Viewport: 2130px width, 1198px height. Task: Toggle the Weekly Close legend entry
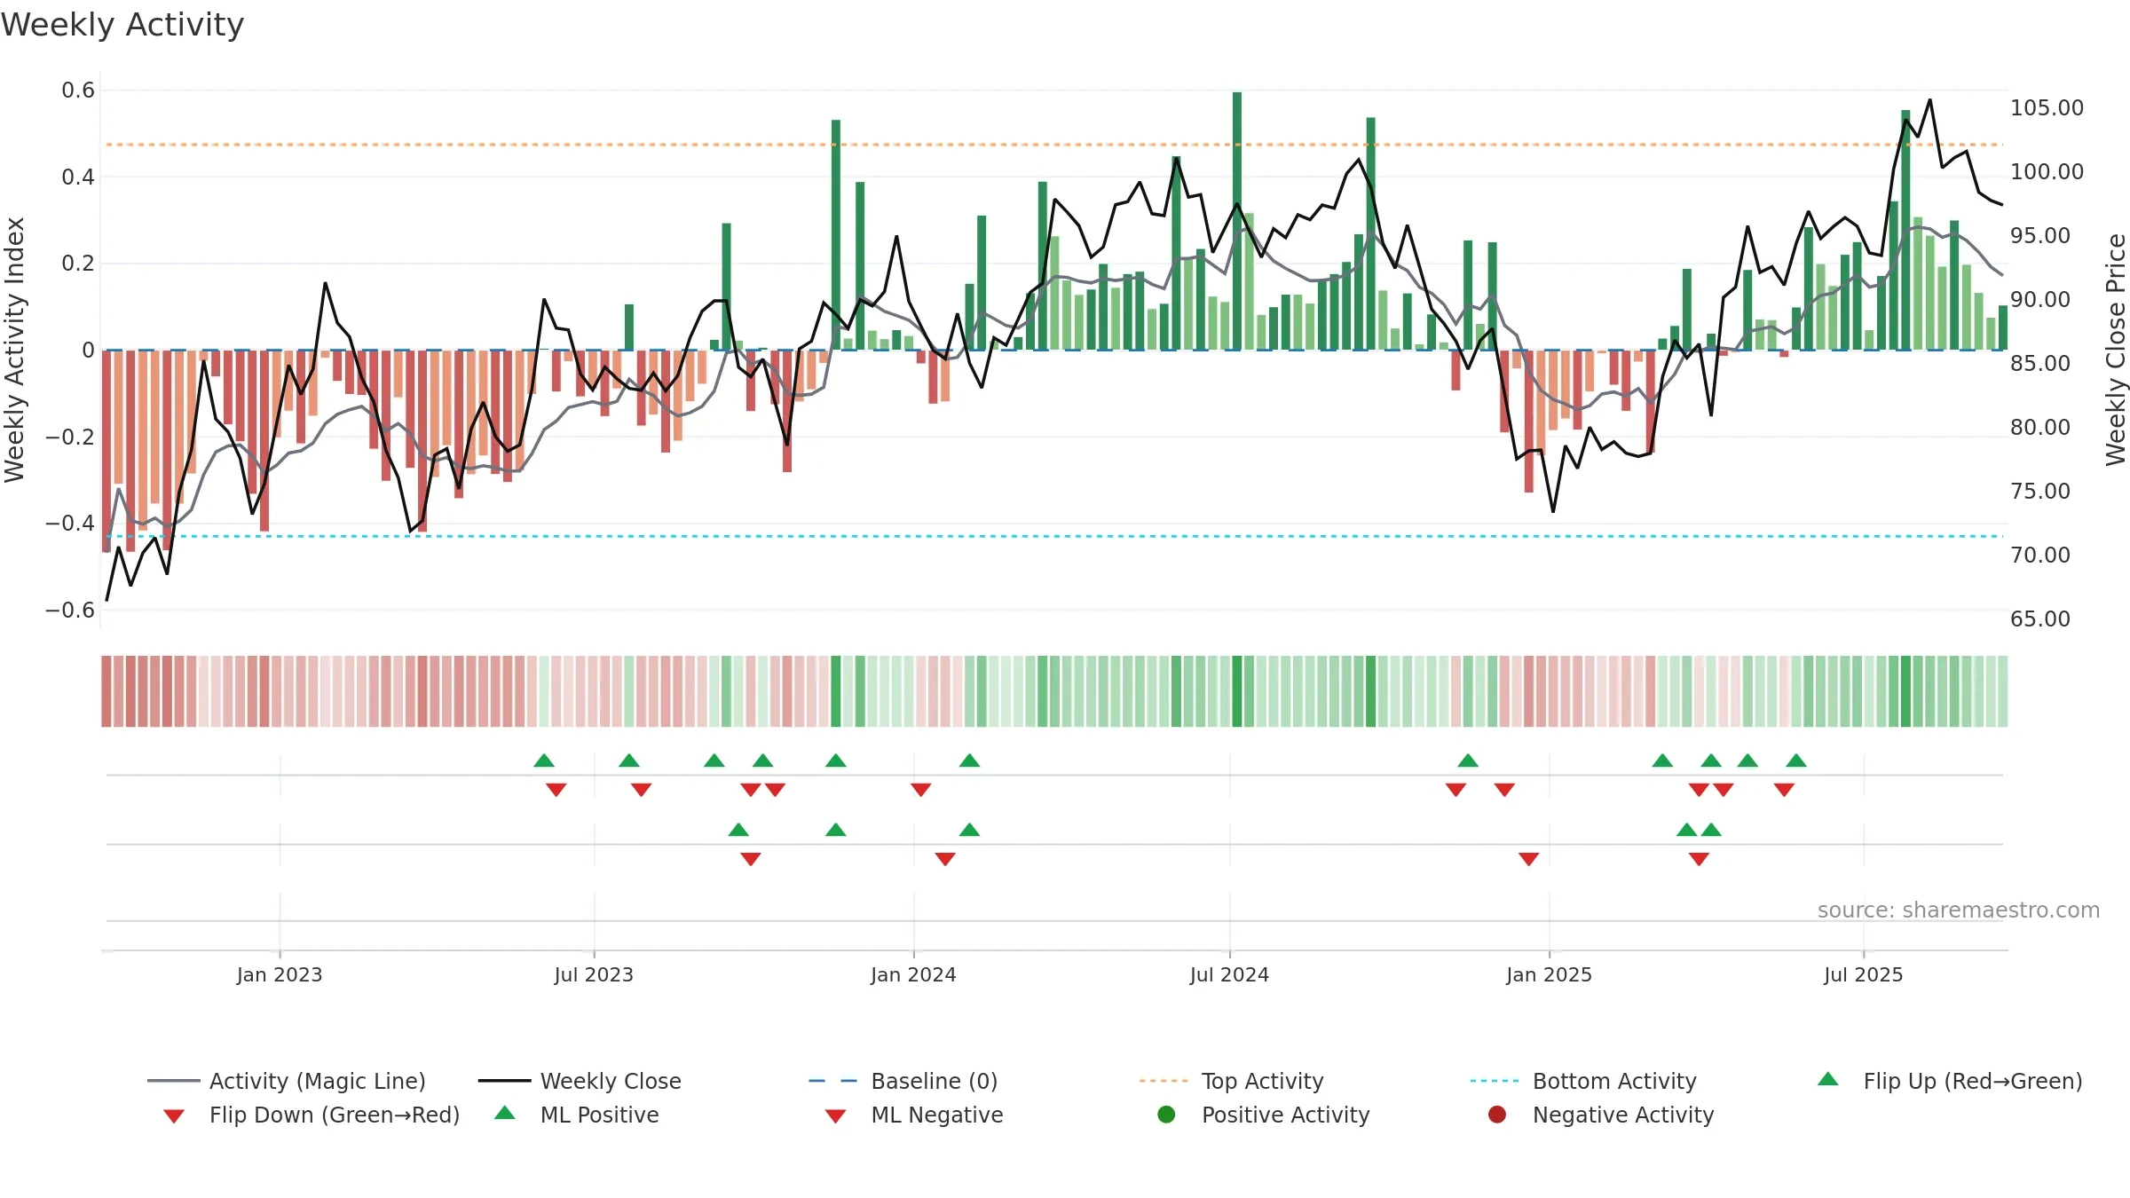580,1081
